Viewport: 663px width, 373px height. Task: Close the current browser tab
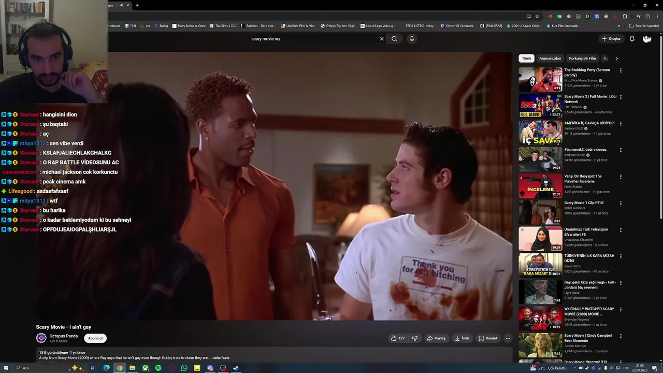tap(127, 5)
